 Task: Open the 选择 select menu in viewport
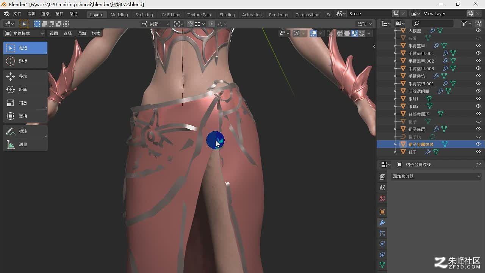tap(67, 33)
